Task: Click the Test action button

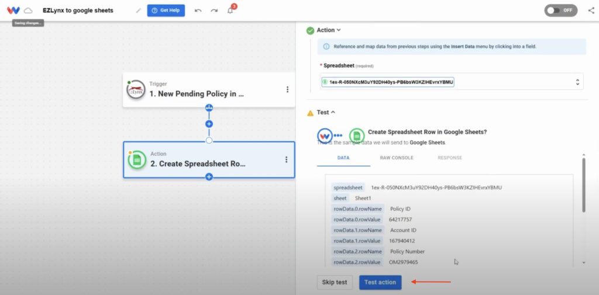Action: pyautogui.click(x=380, y=282)
